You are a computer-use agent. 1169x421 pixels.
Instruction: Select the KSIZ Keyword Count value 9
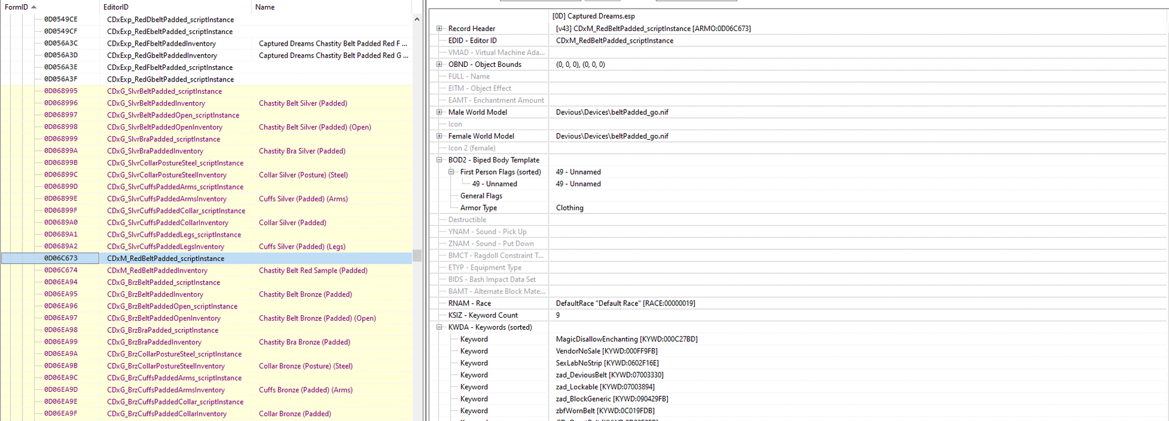(x=558, y=315)
